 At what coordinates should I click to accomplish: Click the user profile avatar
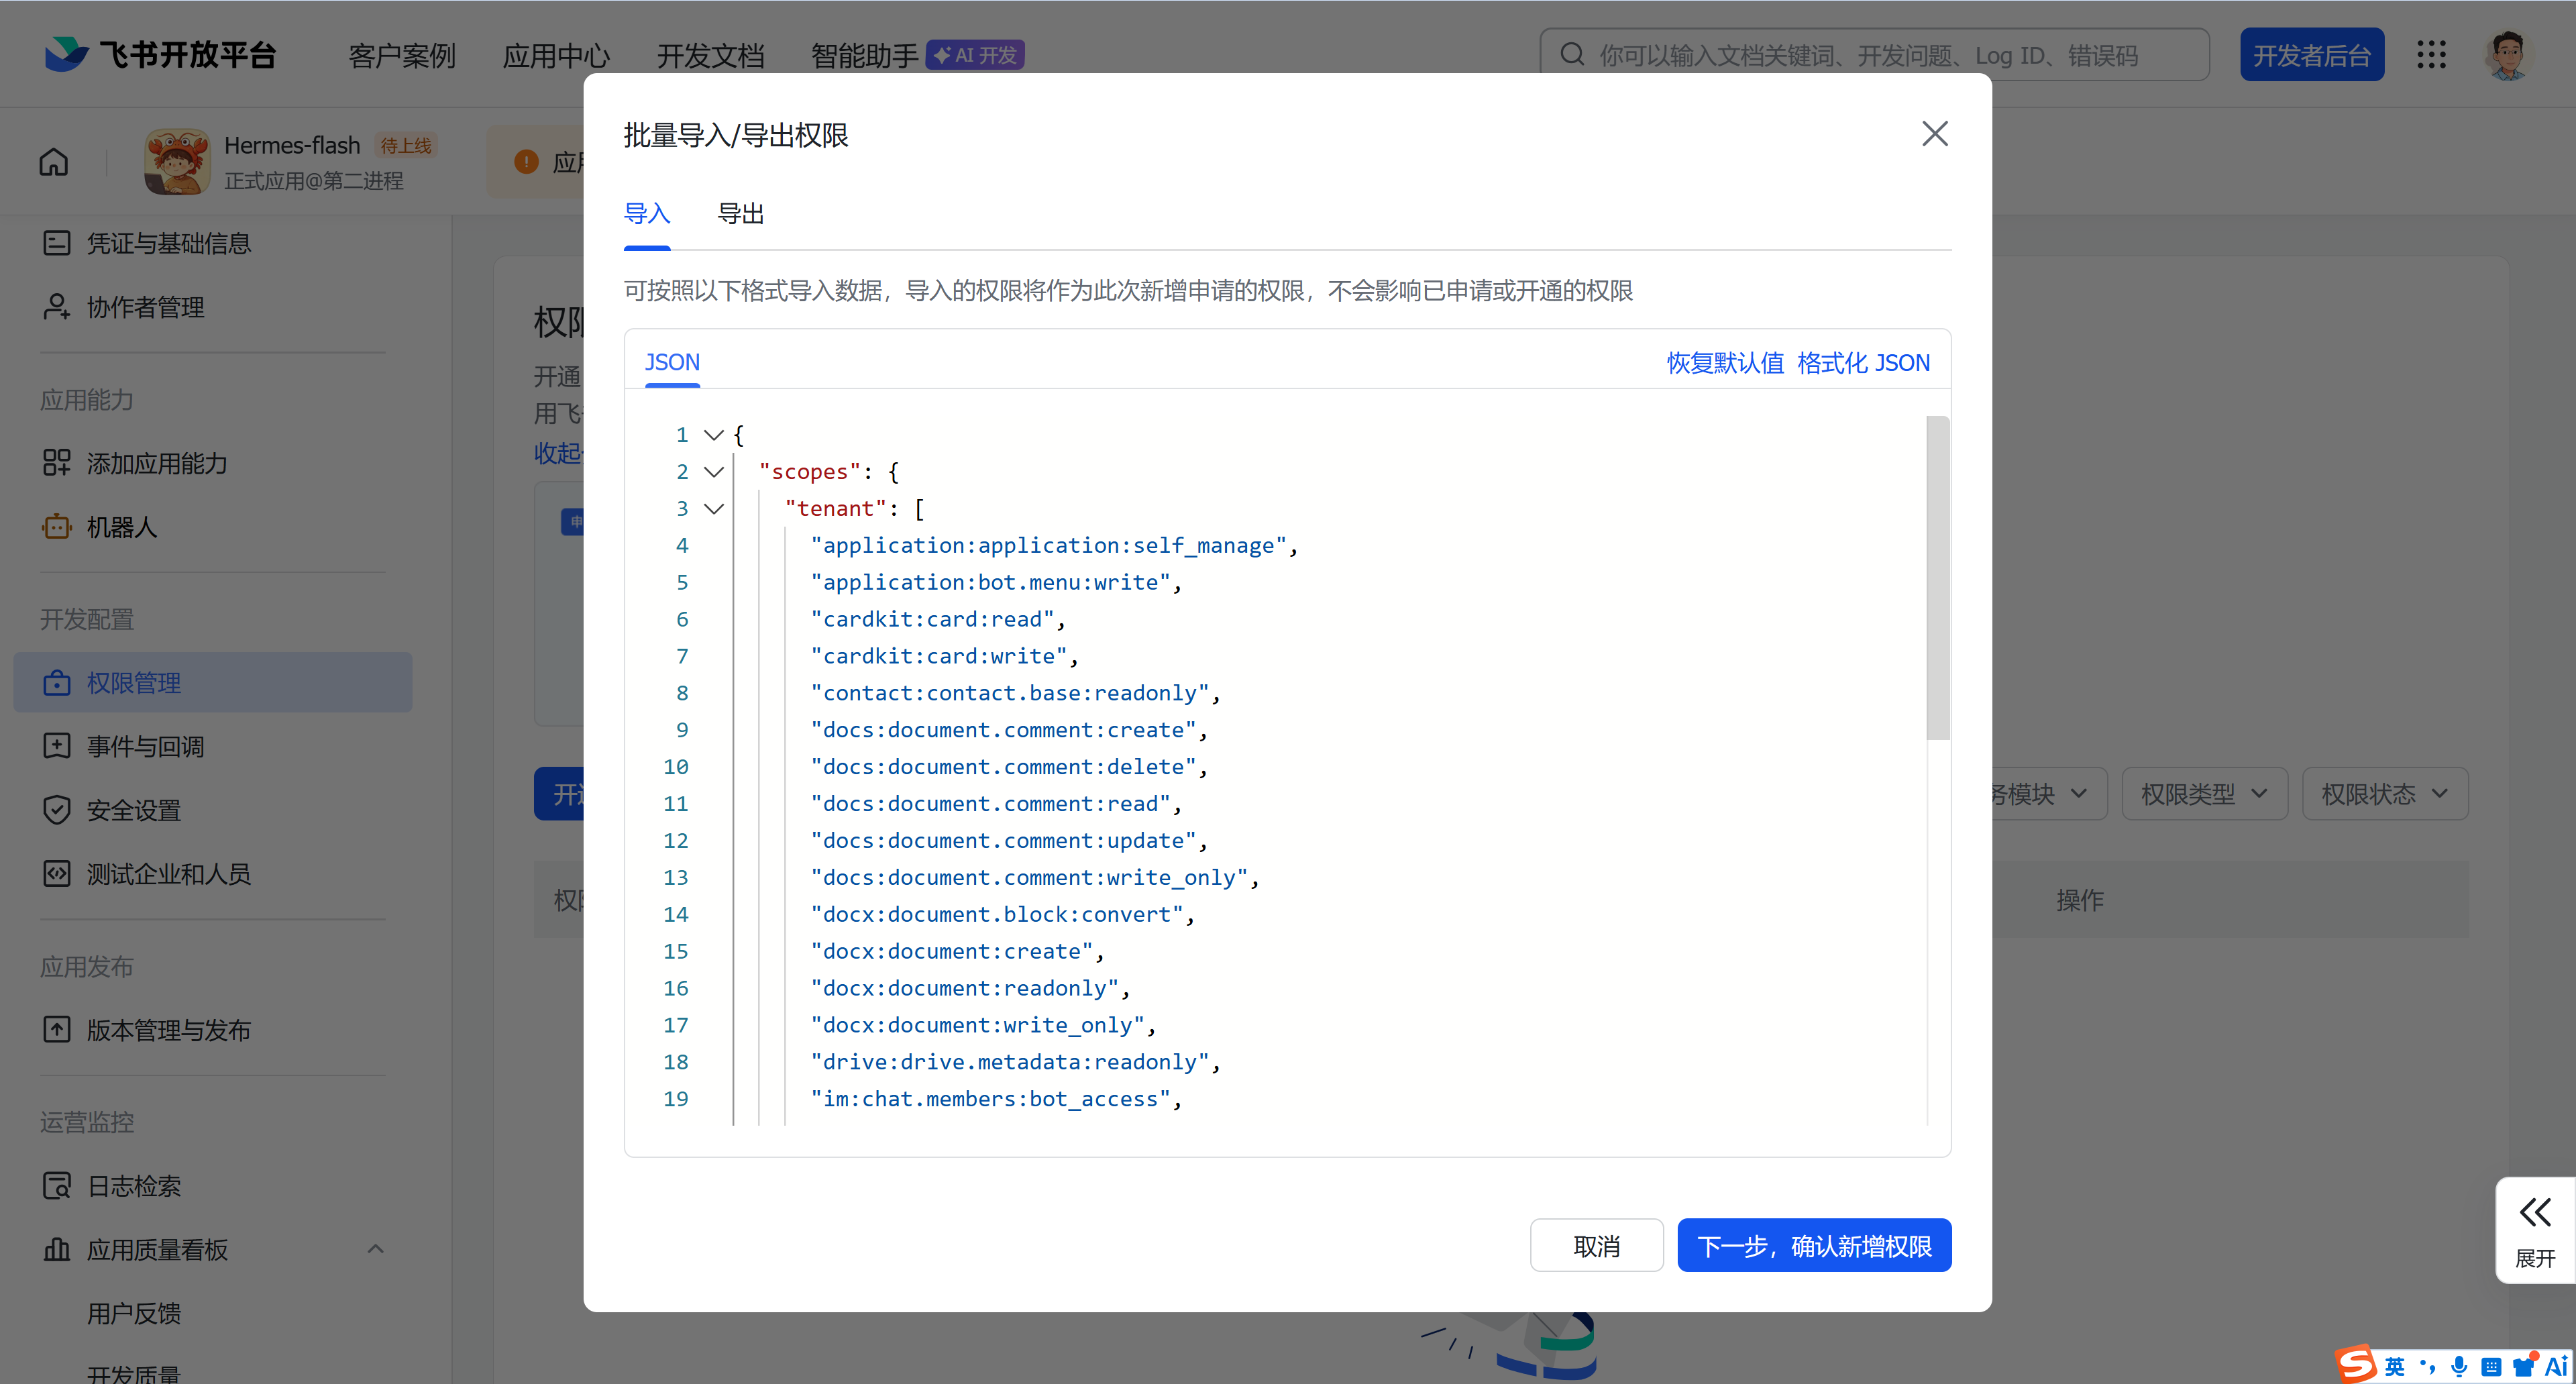(2507, 55)
